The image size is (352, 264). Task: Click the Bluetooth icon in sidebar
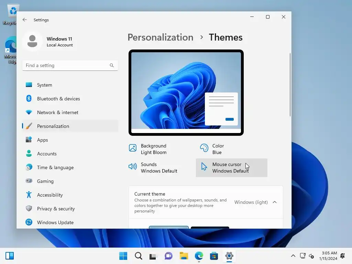(29, 99)
